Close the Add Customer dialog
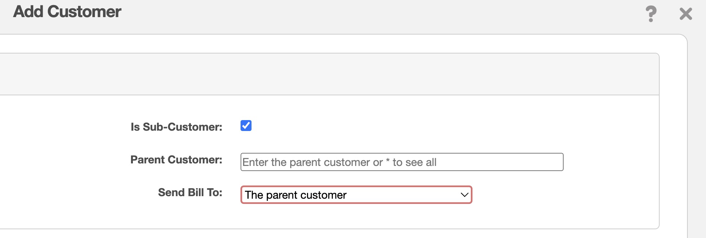The height and width of the screenshot is (238, 706). click(x=686, y=14)
